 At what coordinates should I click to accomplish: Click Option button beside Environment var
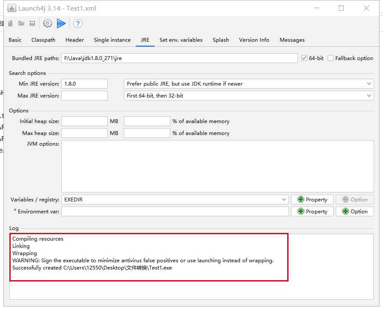(354, 211)
